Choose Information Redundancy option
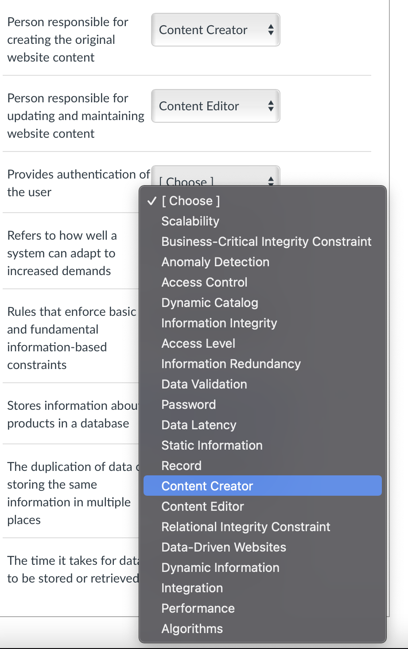The height and width of the screenshot is (649, 408). [x=230, y=364]
